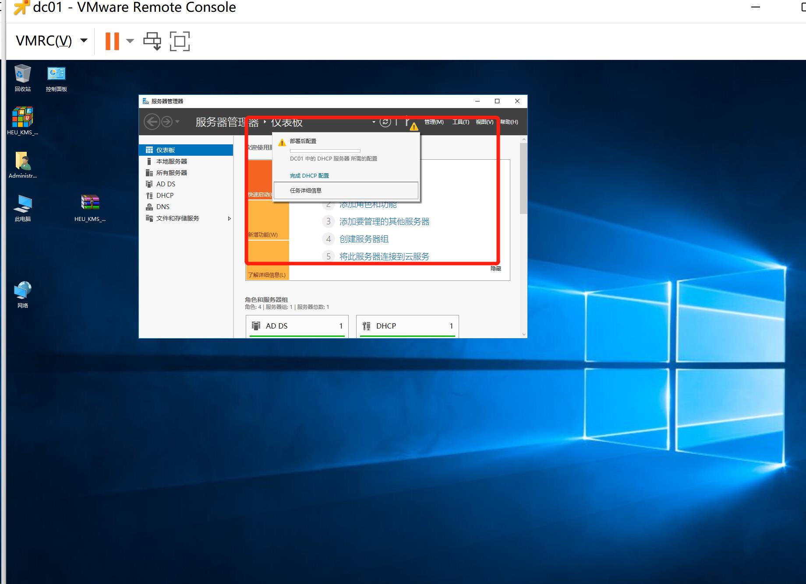
Task: Open the 工具(T) menu
Action: coord(461,122)
